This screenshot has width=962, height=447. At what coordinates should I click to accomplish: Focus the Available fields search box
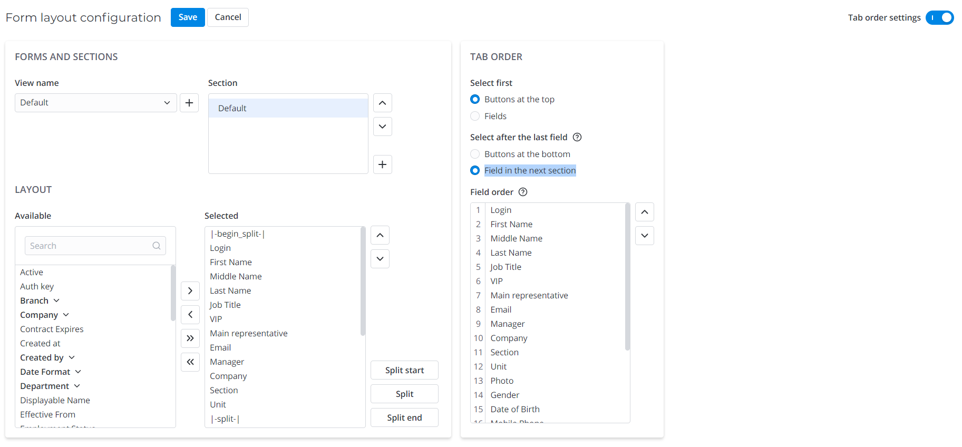(x=90, y=246)
